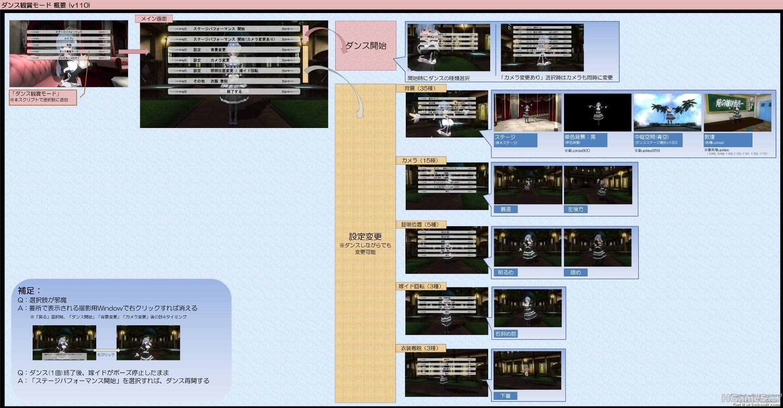783x408 pixels.
Task: Click the ダンス観賞モード 概要 (v110) title
Action: tap(46, 5)
